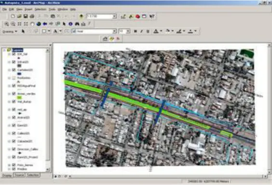Toggle the Calles(D) layer checkbox
The width and height of the screenshot is (272, 185).
coord(14,133)
